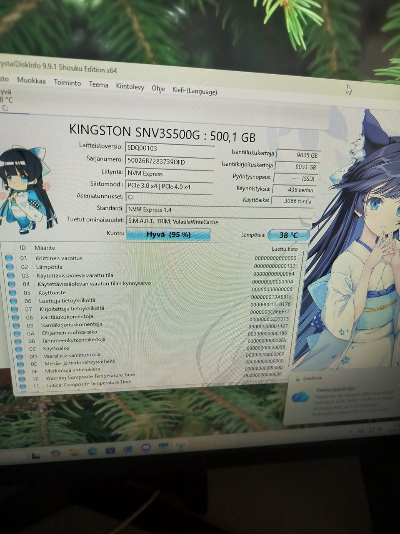
Task: Select raw value 00000000001427
Action: [x=268, y=326]
